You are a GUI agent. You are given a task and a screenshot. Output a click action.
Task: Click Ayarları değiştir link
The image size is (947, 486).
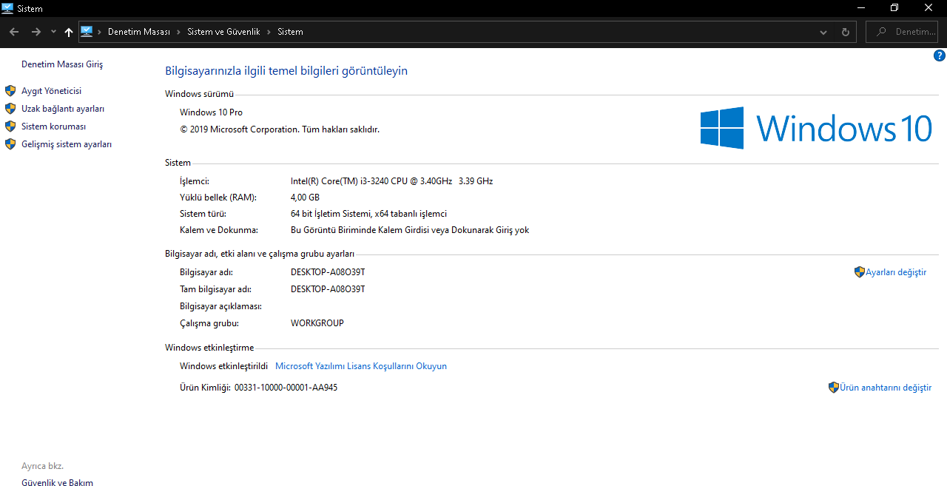(x=896, y=272)
